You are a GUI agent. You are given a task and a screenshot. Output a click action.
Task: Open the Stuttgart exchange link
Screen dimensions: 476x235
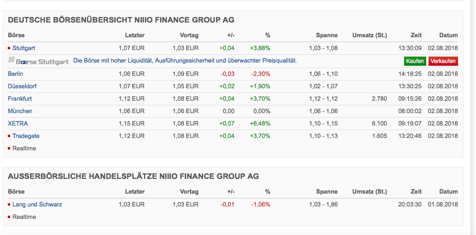[x=24, y=48]
